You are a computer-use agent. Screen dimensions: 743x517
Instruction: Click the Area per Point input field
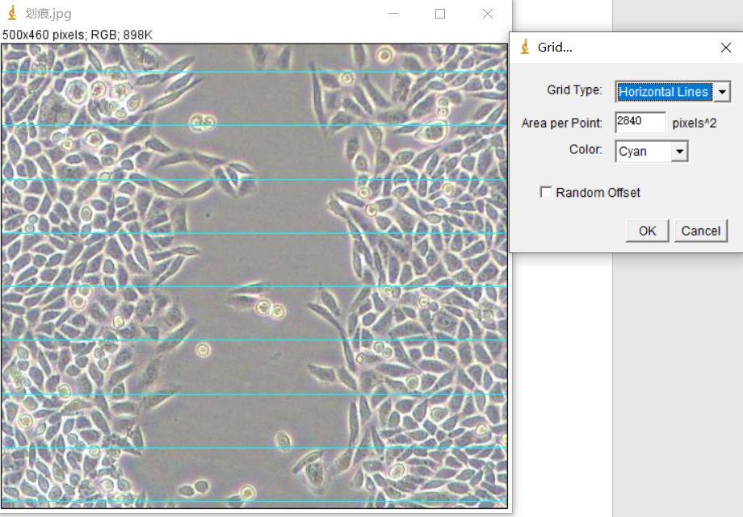click(640, 122)
